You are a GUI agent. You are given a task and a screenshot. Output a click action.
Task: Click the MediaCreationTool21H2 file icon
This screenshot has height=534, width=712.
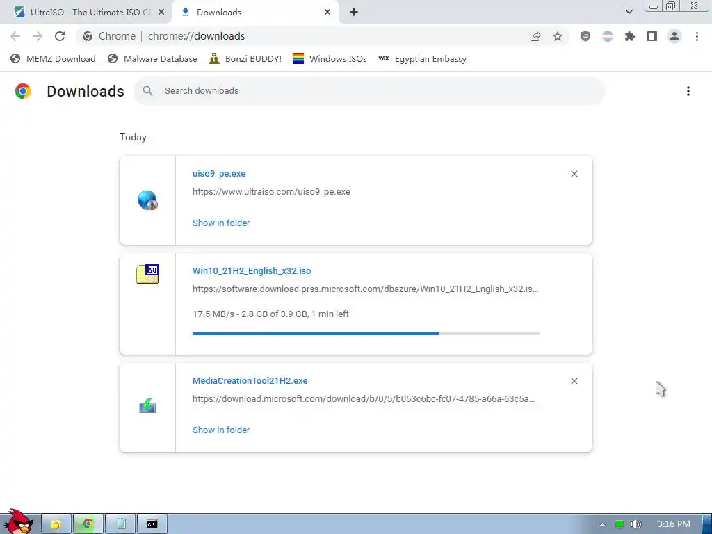[x=147, y=405]
